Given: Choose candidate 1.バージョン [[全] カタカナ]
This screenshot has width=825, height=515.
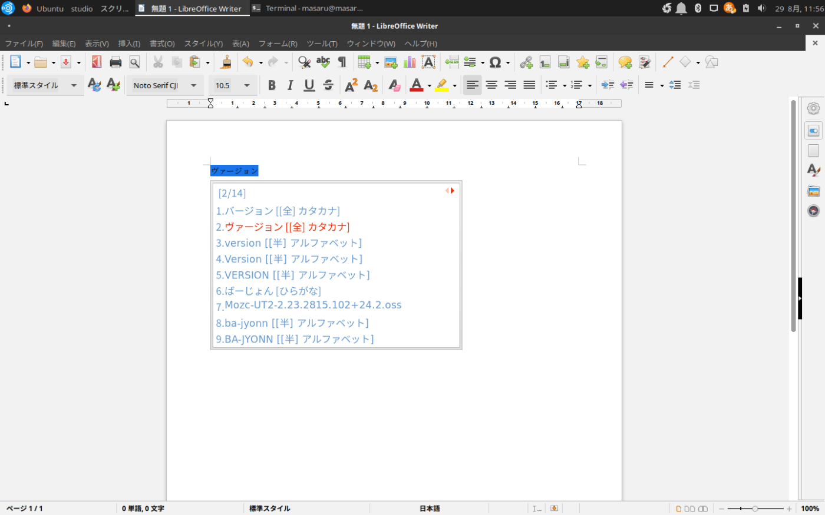Looking at the screenshot, I should pyautogui.click(x=278, y=211).
